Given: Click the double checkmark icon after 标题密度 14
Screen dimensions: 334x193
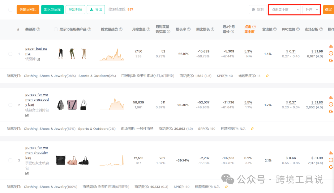Looking at the screenshot, I should coord(267,76).
